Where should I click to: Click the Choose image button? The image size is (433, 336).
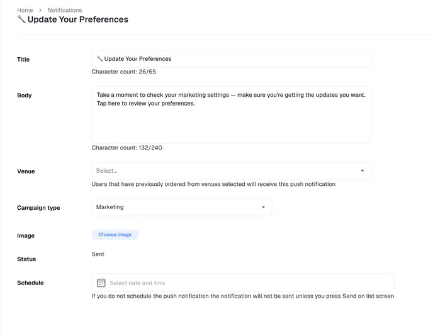[x=115, y=234]
